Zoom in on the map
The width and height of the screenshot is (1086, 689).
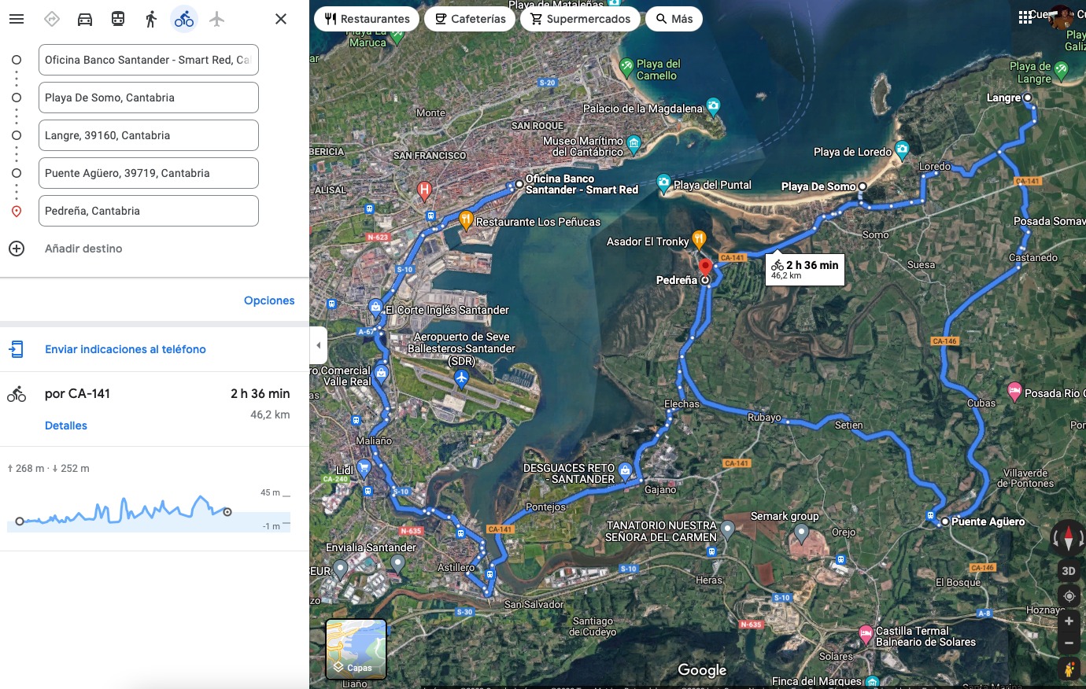[1069, 621]
